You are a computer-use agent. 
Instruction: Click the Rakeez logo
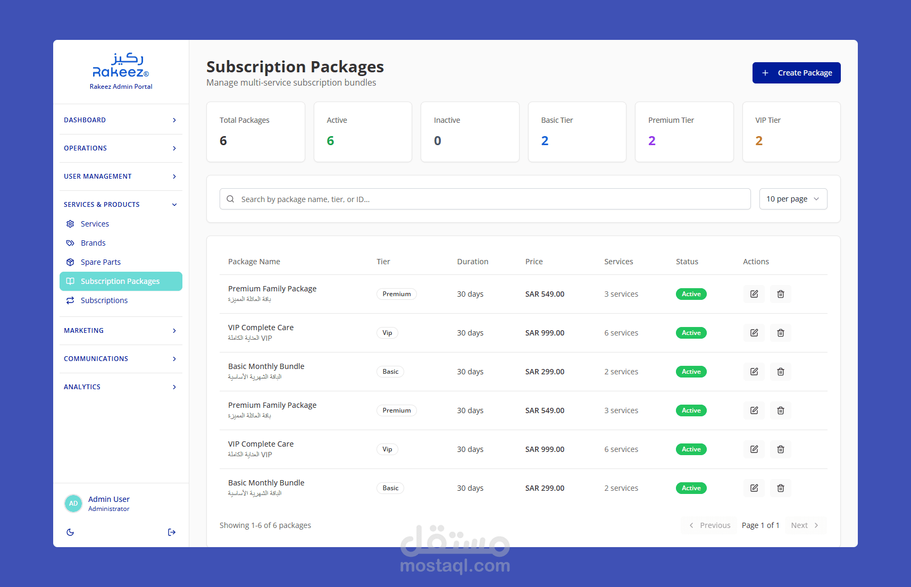(x=121, y=65)
